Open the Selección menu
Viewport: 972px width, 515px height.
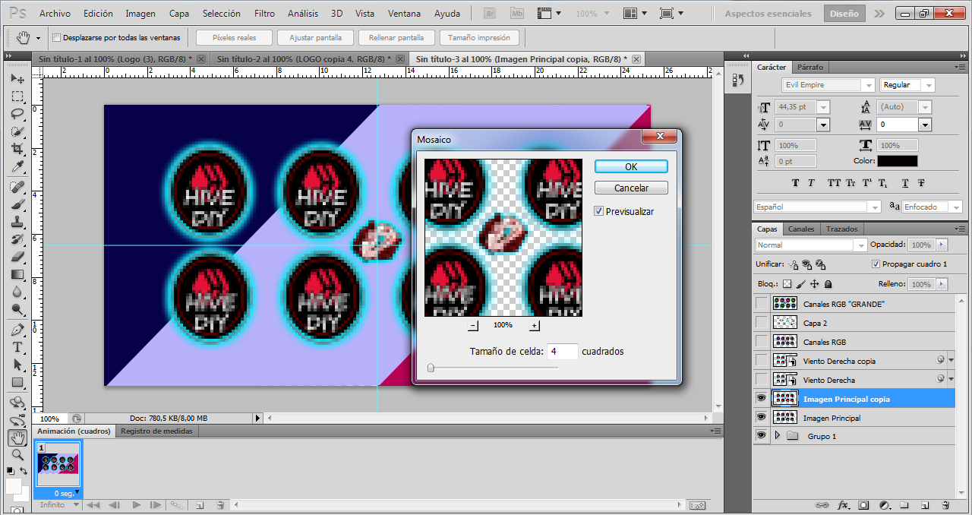point(222,14)
